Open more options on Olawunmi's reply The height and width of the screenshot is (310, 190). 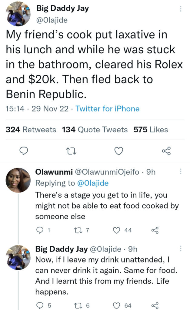pyautogui.click(x=181, y=172)
